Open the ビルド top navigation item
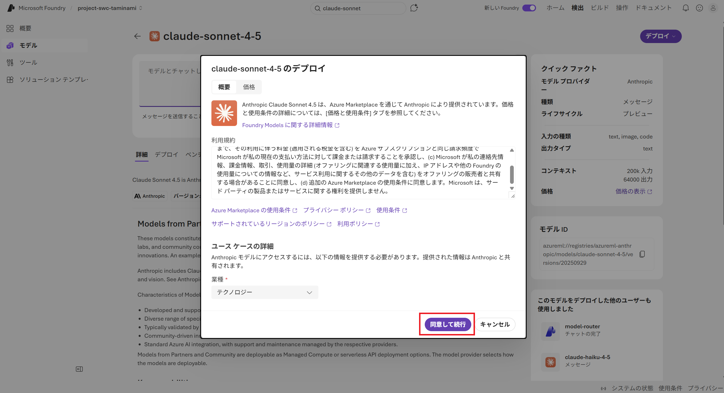 600,8
